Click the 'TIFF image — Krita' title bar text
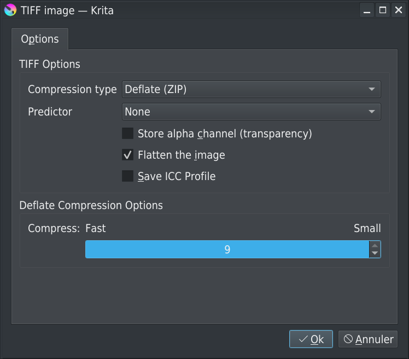Screen dimensions: 409x359 [67, 10]
